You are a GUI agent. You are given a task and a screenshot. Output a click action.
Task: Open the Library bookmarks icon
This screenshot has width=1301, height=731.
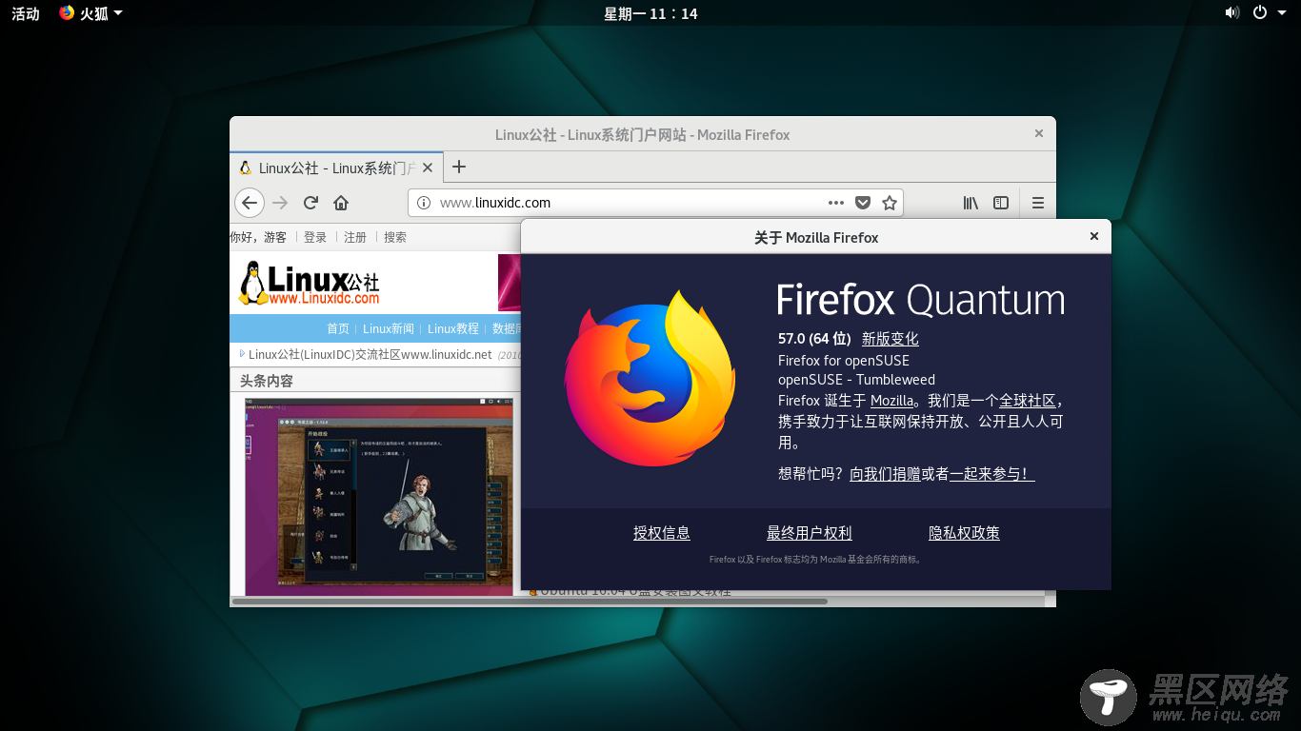[x=971, y=203]
